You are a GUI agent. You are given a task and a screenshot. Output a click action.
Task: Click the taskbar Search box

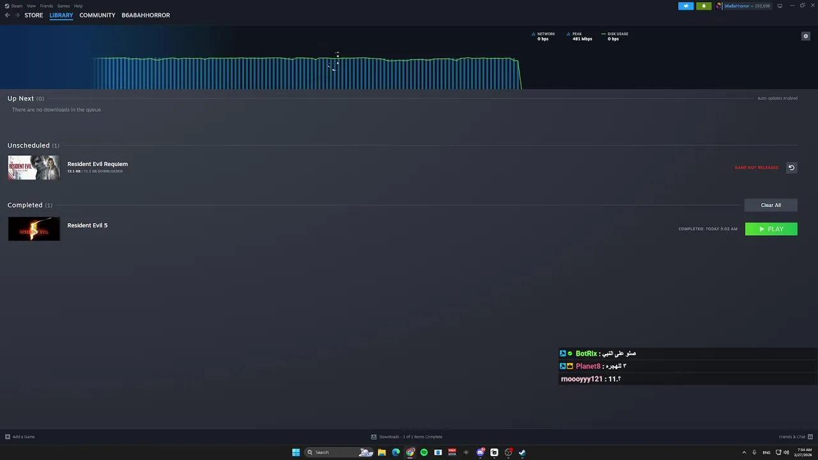click(x=339, y=452)
